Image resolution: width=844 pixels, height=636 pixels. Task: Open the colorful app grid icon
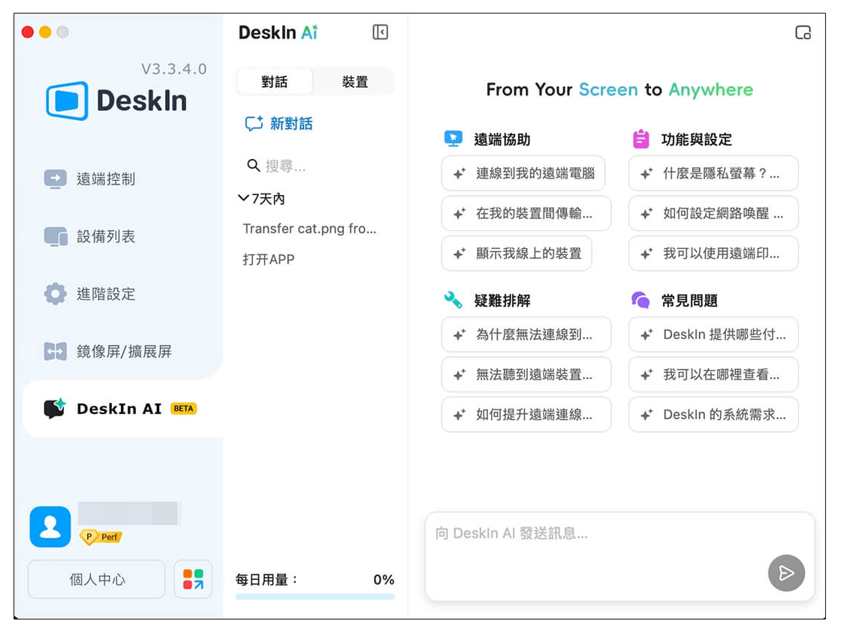click(x=193, y=579)
